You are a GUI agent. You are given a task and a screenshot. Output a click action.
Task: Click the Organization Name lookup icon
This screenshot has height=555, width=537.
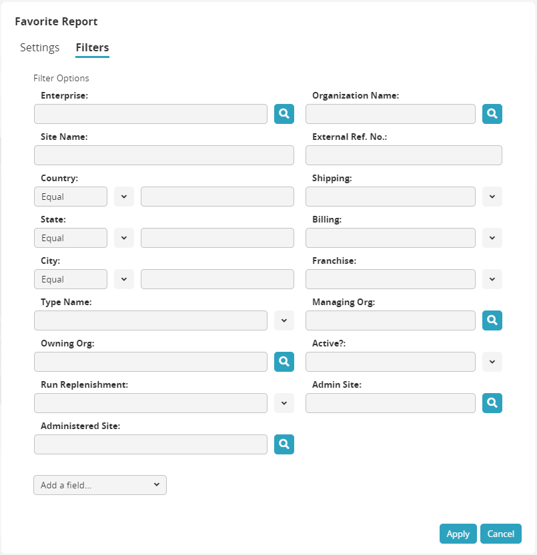tap(492, 114)
